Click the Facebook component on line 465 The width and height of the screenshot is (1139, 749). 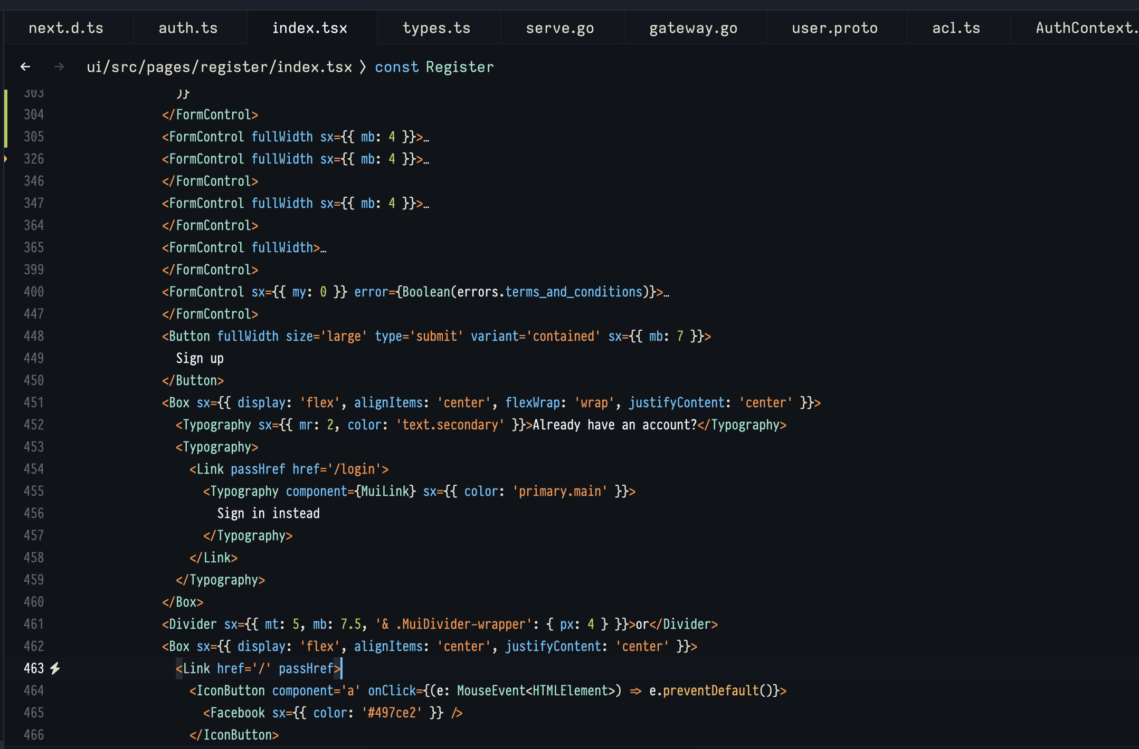point(238,713)
